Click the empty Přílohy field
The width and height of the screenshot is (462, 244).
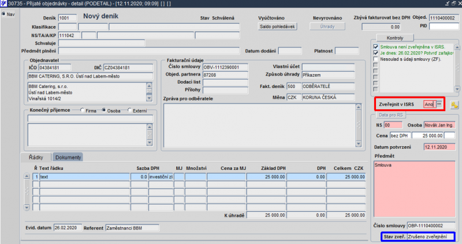tap(225, 90)
